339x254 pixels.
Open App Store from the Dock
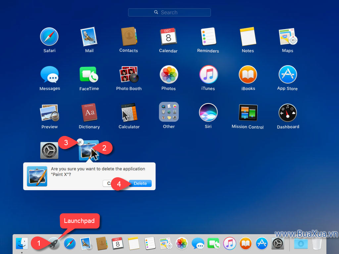pyautogui.click(x=262, y=243)
